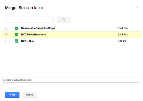143x101 pixels.
Task: Select the ReasonableSuspicionStops table name
Action: [38, 28]
